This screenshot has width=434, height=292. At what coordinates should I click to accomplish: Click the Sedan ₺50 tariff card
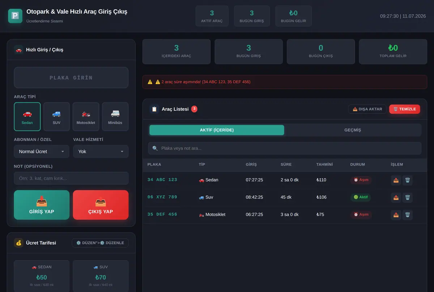pyautogui.click(x=42, y=276)
